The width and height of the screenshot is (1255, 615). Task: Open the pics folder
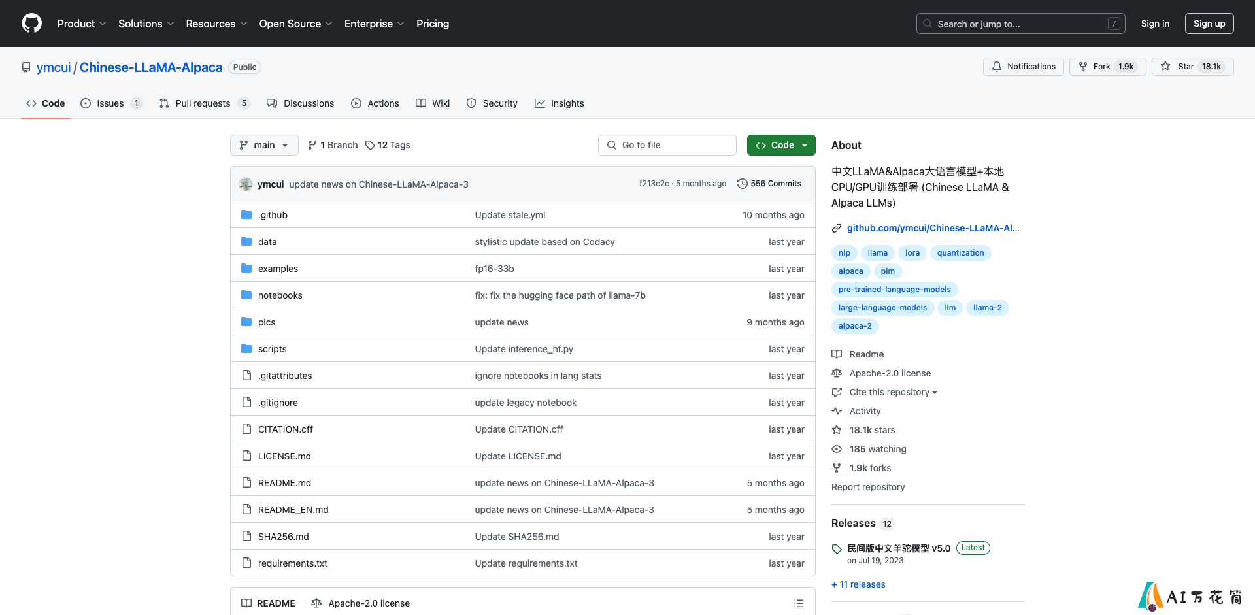[x=267, y=322]
